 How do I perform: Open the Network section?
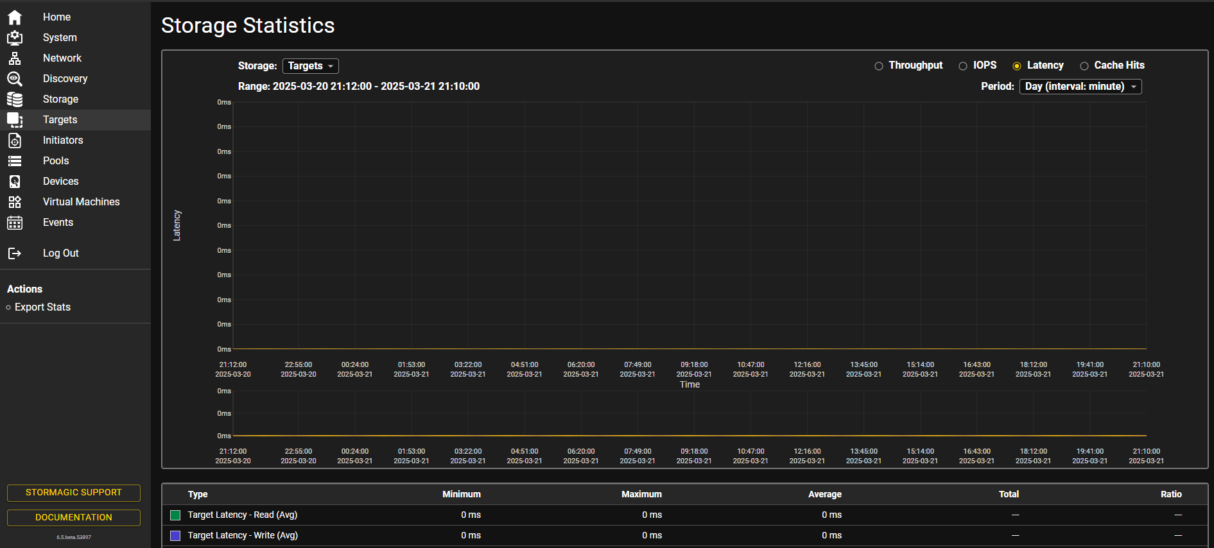pyautogui.click(x=62, y=58)
